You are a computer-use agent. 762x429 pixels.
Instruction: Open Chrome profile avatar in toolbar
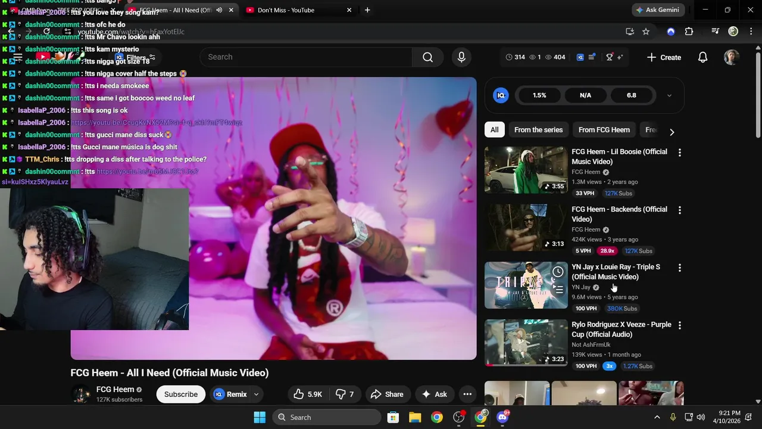point(733,32)
